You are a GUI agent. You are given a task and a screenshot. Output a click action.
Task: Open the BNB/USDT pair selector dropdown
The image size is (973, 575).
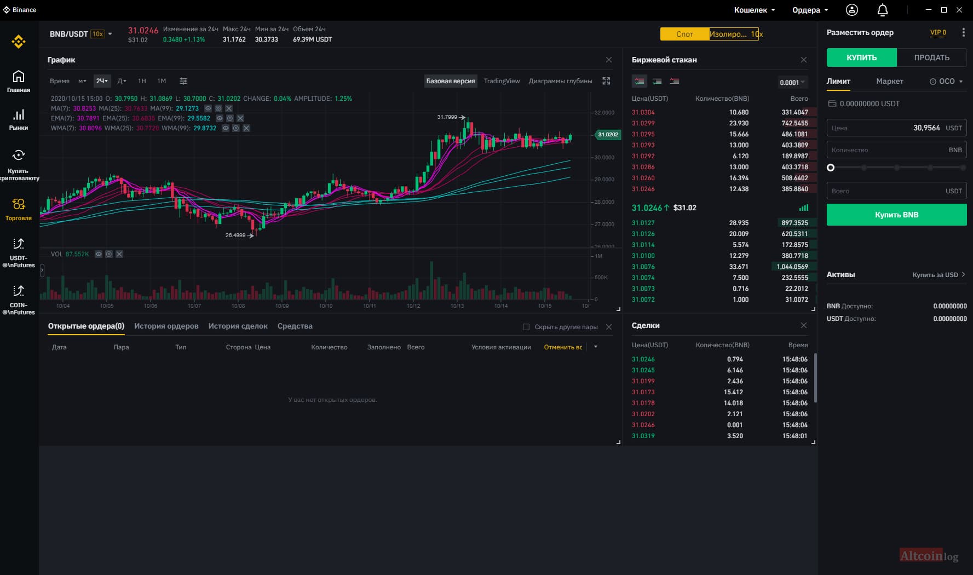[81, 34]
